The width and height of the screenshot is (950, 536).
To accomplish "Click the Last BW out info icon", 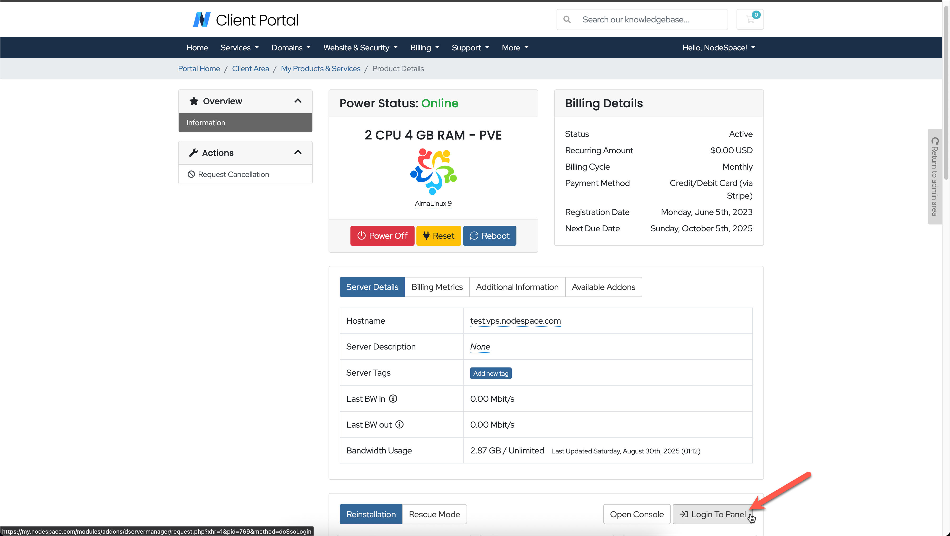I will [x=400, y=424].
